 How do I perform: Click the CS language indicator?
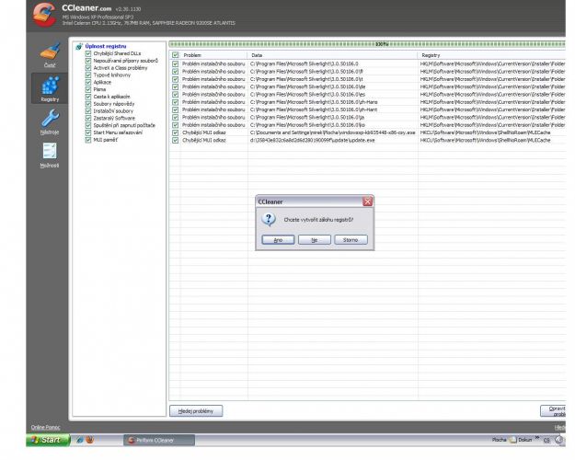click(546, 440)
